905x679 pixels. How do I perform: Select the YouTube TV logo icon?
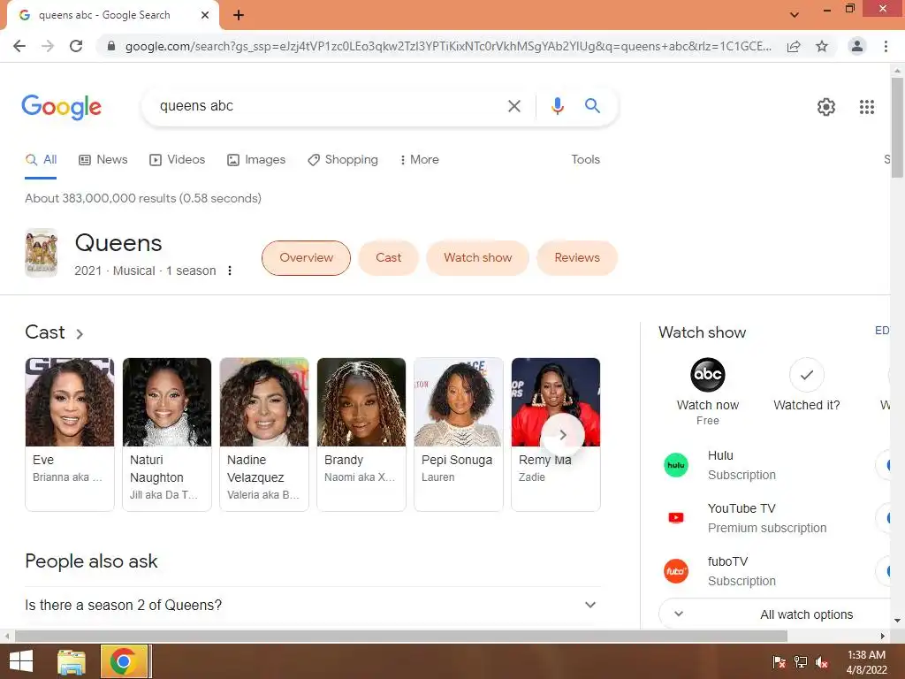(x=676, y=518)
